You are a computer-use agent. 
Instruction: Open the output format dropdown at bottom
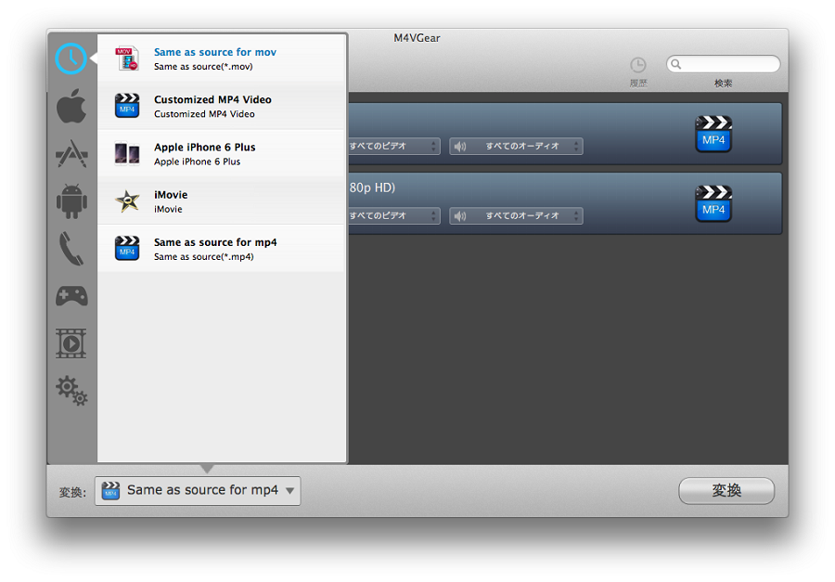coord(198,491)
